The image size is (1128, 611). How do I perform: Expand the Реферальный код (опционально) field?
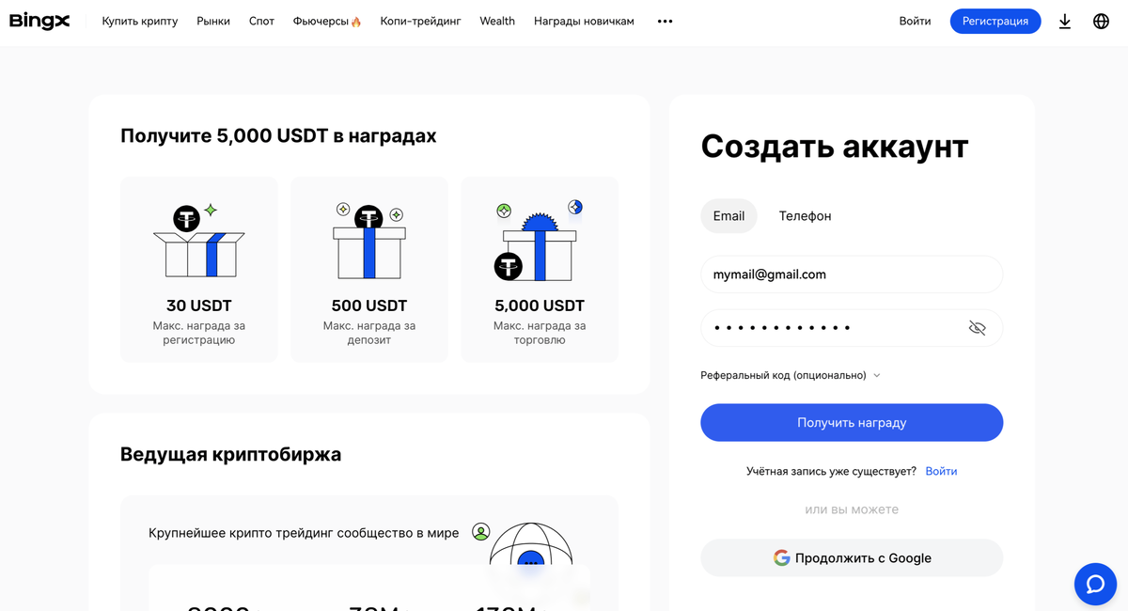pos(791,375)
